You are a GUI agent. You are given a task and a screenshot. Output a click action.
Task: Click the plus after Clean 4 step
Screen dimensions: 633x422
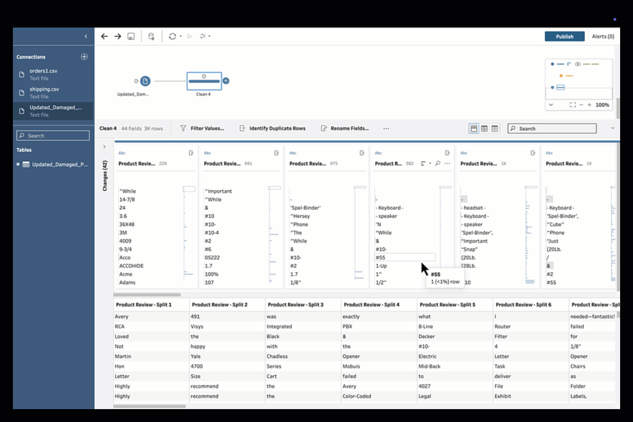coord(226,81)
